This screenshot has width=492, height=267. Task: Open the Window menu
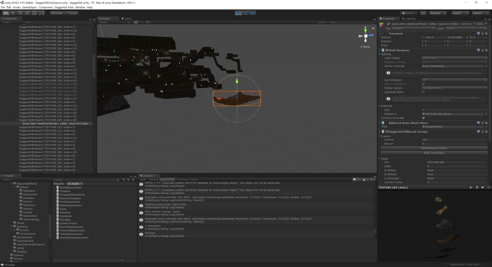coord(80,7)
